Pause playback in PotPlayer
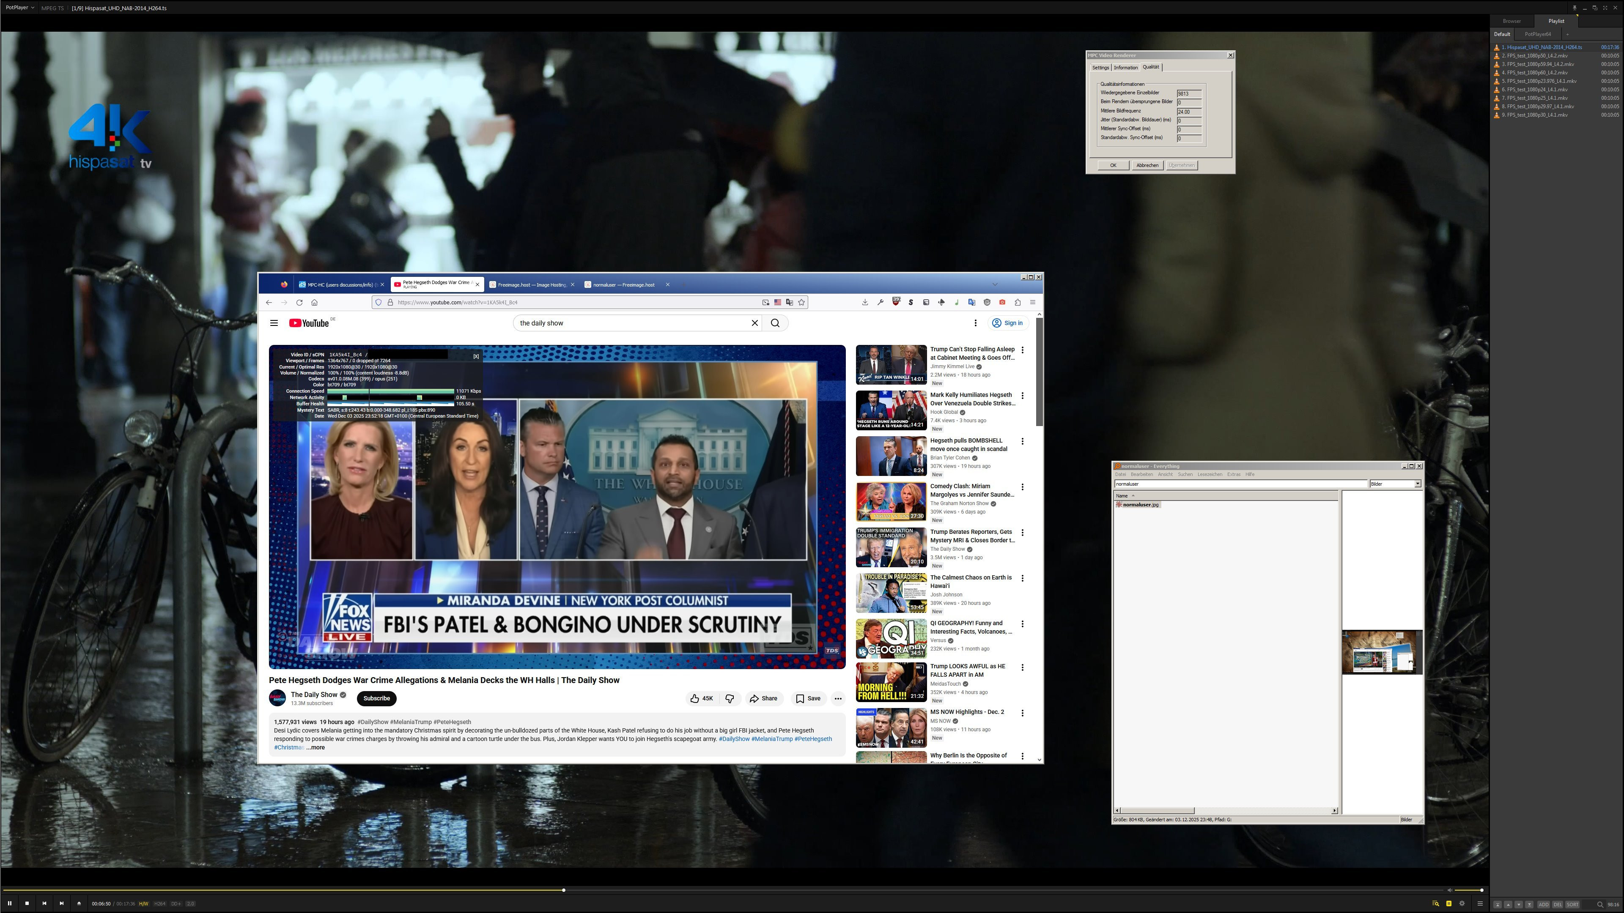1624x913 pixels. 9,903
